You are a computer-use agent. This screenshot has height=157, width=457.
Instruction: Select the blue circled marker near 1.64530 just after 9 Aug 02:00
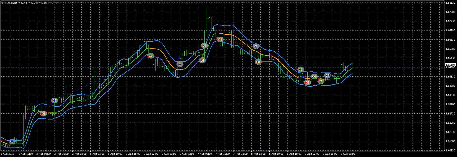pyautogui.click(x=314, y=76)
